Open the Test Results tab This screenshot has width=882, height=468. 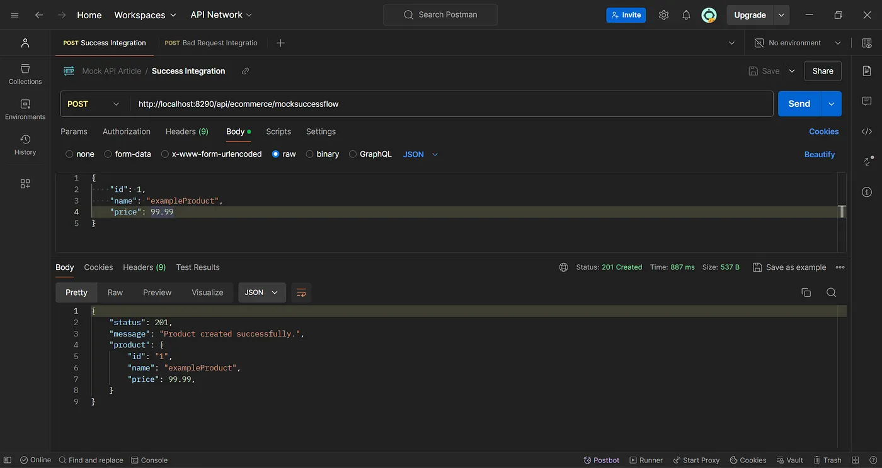[x=198, y=267]
